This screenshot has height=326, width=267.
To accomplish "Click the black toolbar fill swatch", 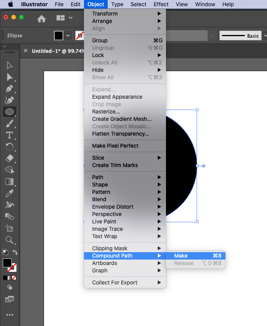I will coord(7,263).
